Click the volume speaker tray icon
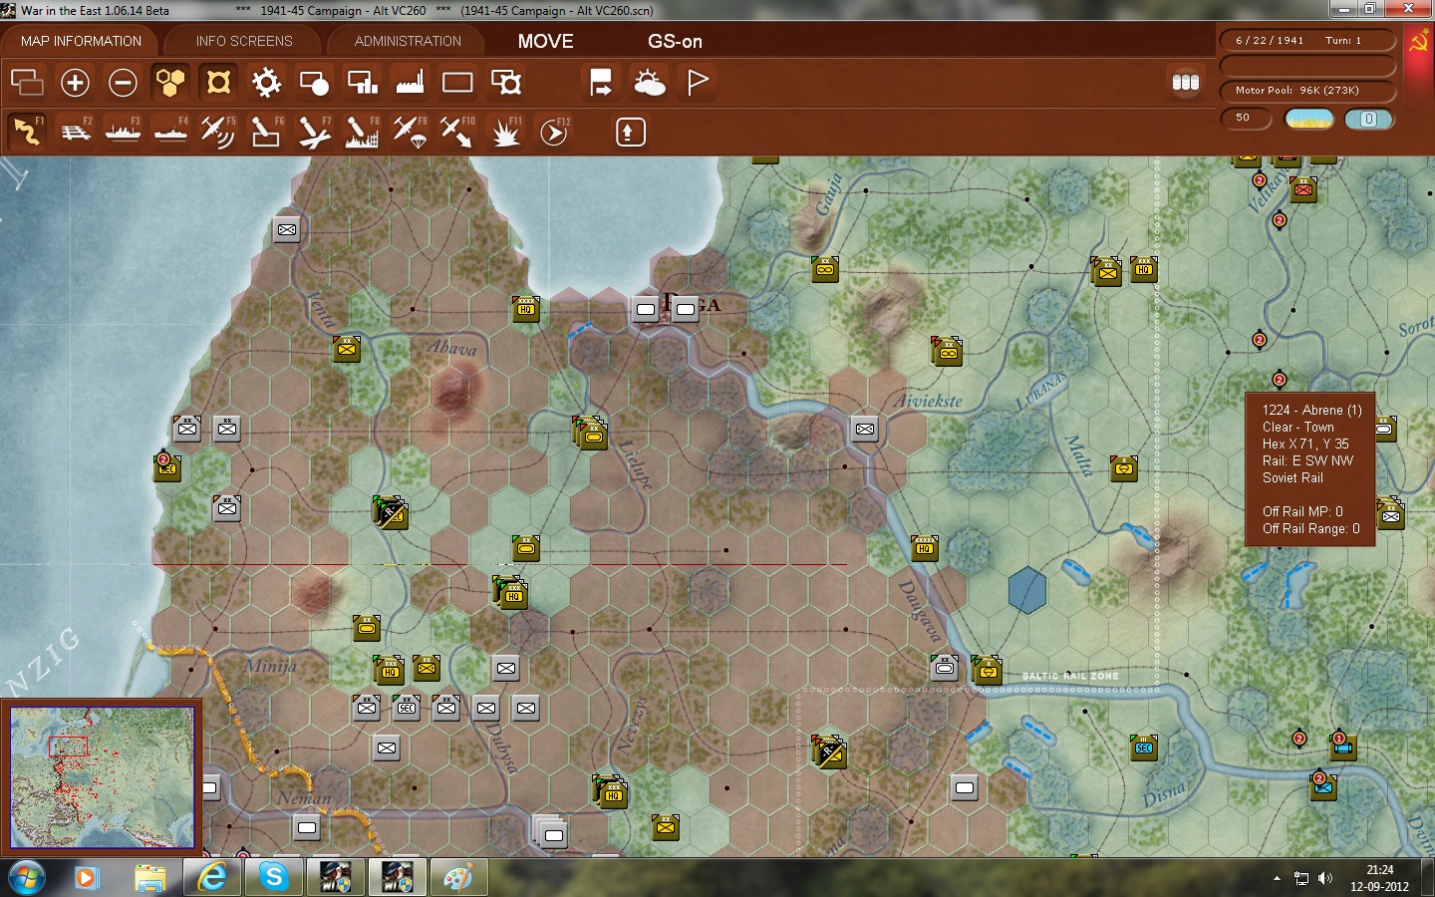1435x897 pixels. click(x=1325, y=878)
